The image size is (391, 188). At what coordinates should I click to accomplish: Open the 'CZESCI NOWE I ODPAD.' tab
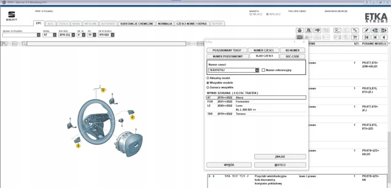pos(192,24)
